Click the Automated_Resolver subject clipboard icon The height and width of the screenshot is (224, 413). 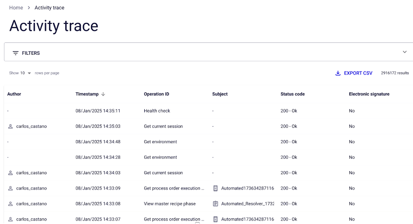point(215,204)
